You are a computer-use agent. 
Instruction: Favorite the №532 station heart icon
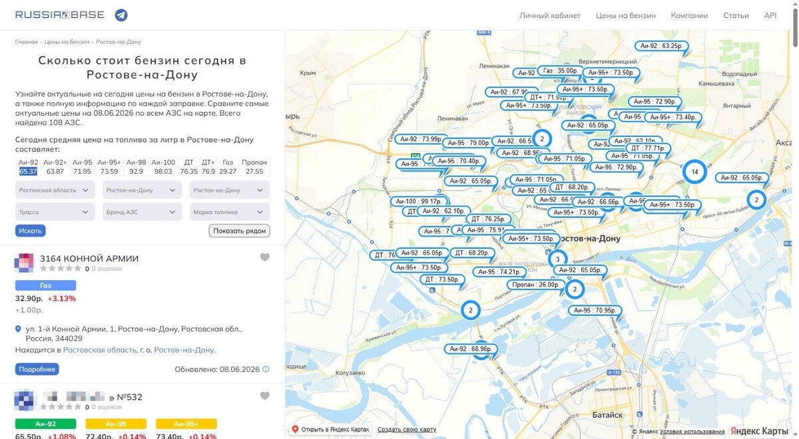(x=265, y=396)
